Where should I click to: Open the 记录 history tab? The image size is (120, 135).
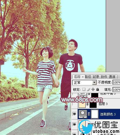coord(96,77)
